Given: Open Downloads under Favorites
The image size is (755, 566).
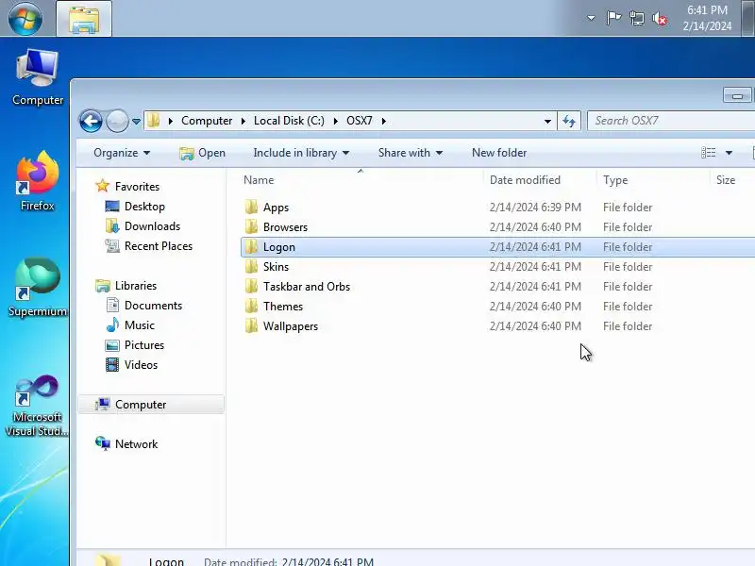Looking at the screenshot, I should [152, 226].
